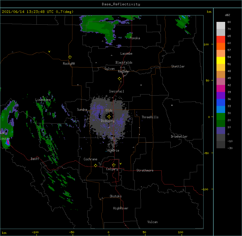
Task: Click the white plus marker north of Drumheller
Action: (172, 105)
